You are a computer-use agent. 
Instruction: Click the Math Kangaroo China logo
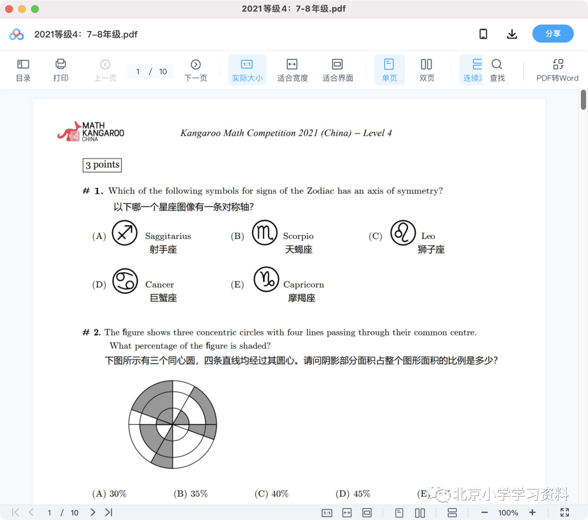pos(90,131)
